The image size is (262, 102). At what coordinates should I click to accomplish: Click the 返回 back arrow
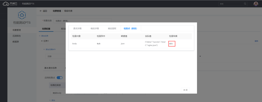point(40,11)
